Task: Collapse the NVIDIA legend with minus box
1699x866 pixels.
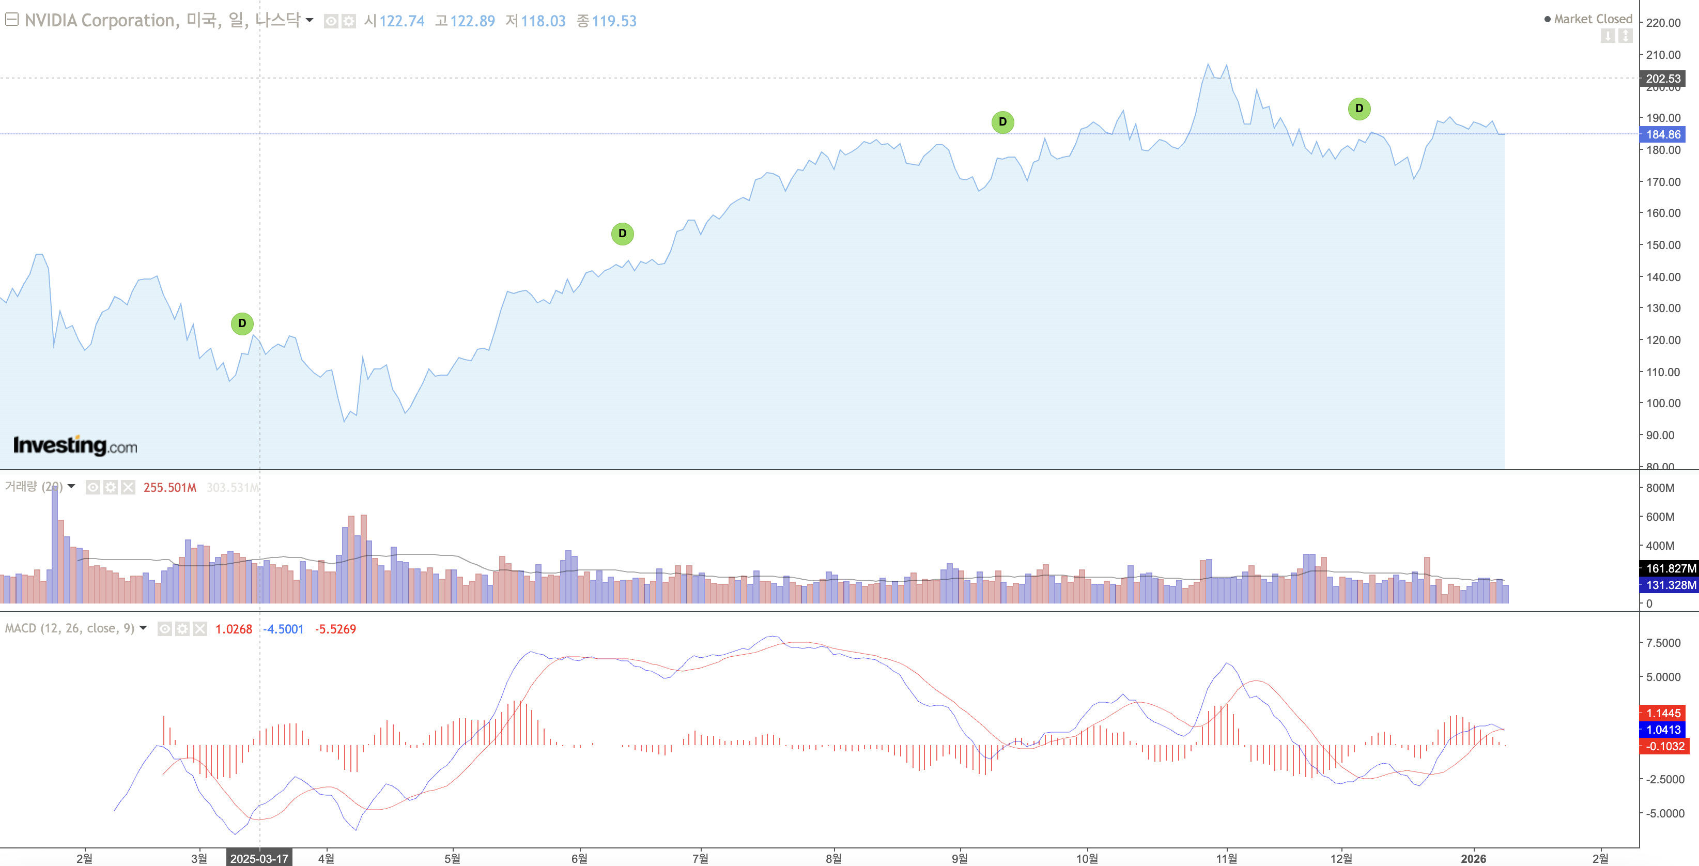Action: (x=11, y=20)
